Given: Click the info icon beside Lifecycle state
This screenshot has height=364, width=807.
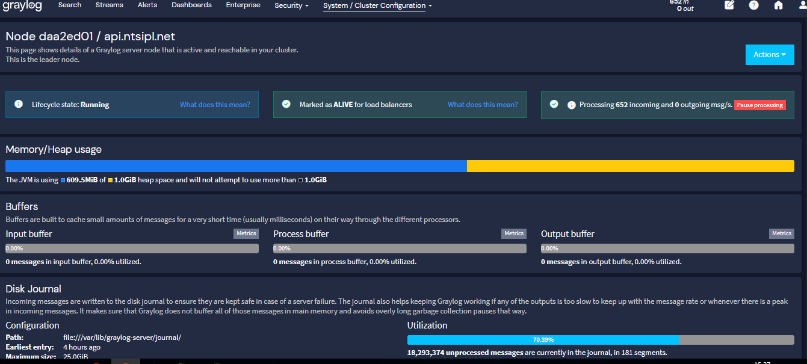Looking at the screenshot, I should pyautogui.click(x=19, y=104).
